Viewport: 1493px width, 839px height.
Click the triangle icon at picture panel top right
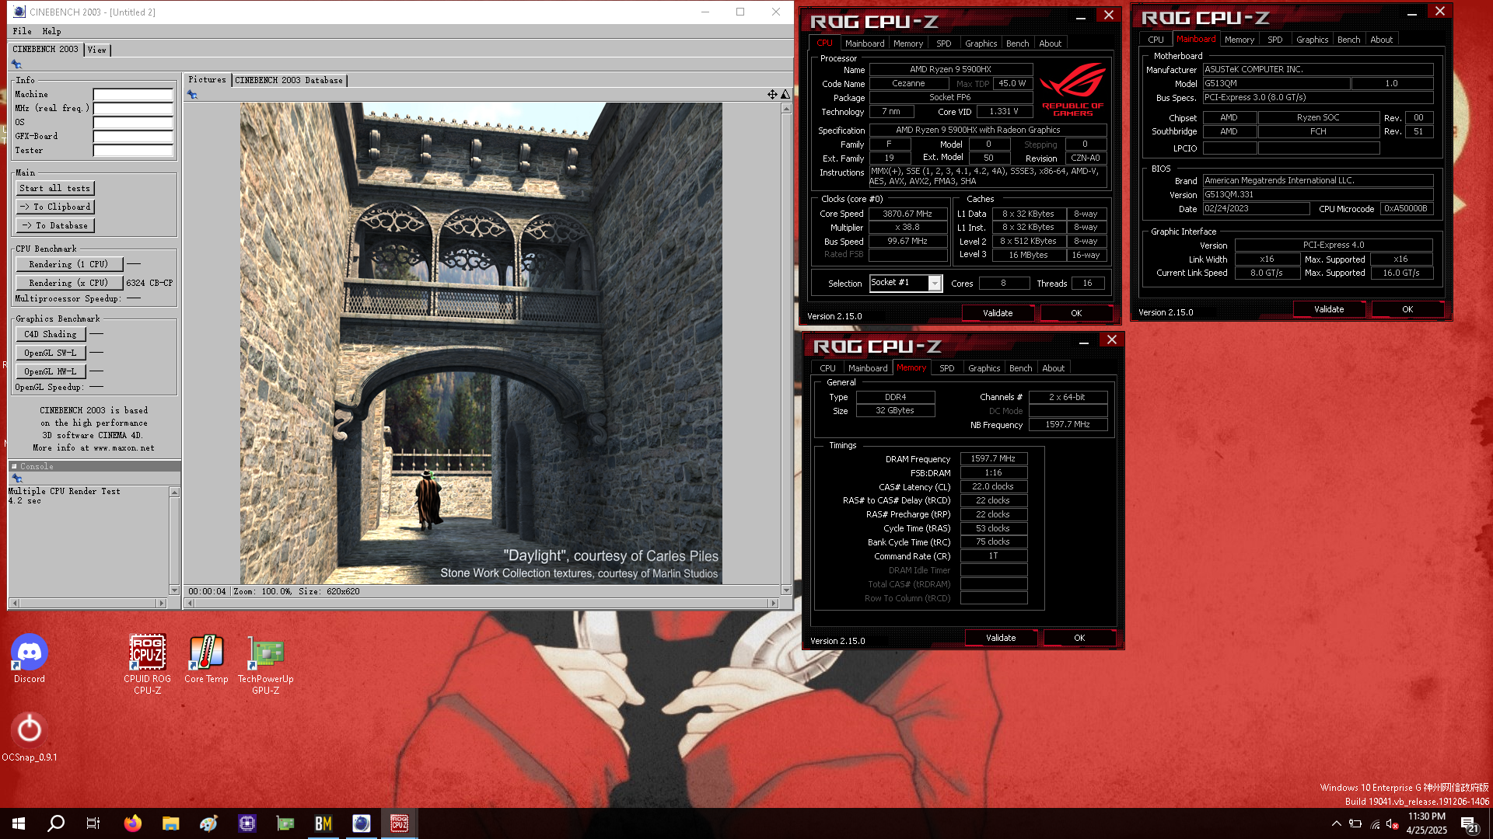pos(785,94)
